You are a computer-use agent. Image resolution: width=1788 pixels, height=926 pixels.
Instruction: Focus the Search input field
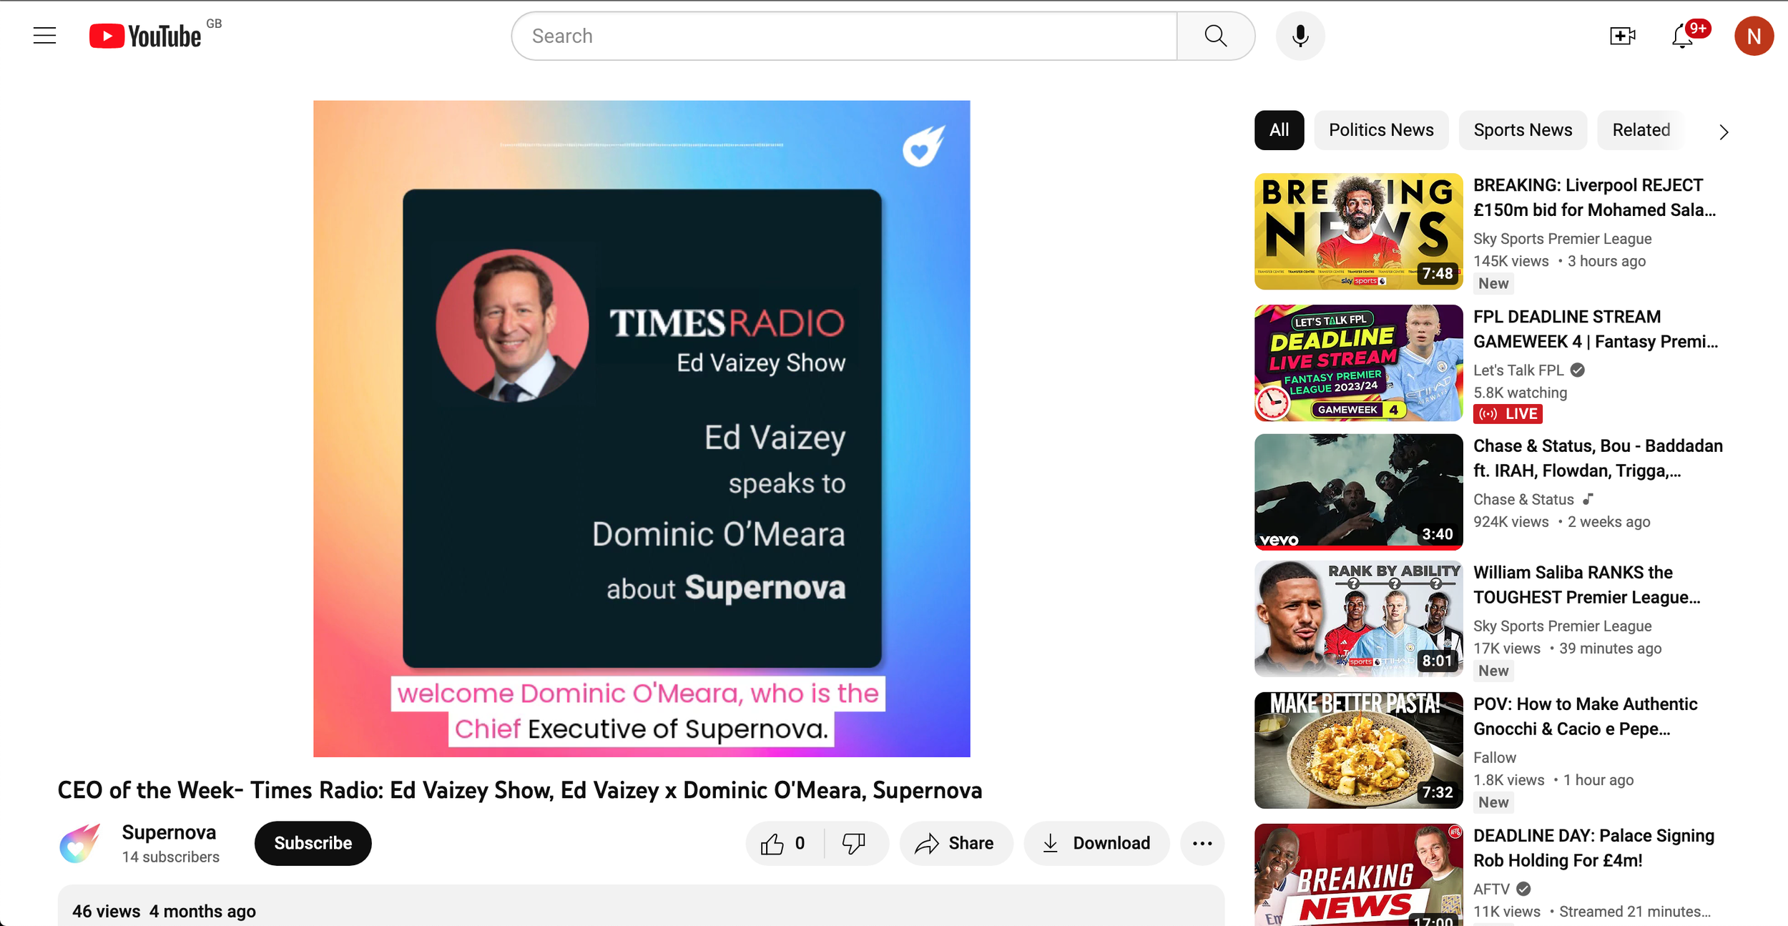tap(844, 36)
